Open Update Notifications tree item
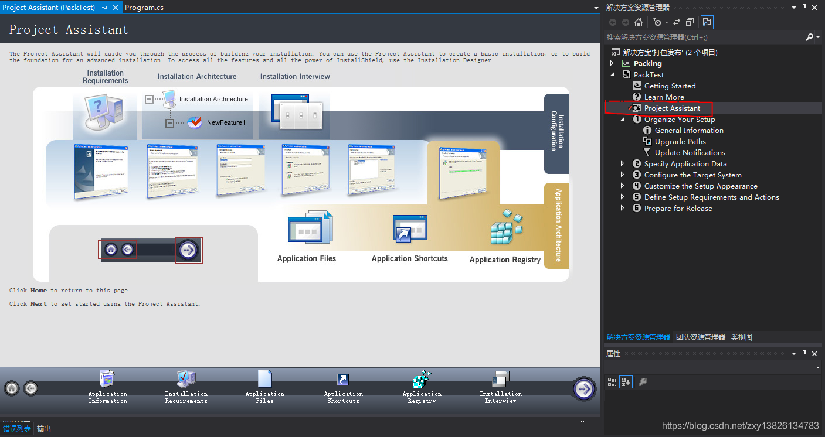The image size is (825, 437). [690, 152]
